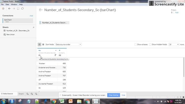Open Excel from the taskbar

(62, 101)
